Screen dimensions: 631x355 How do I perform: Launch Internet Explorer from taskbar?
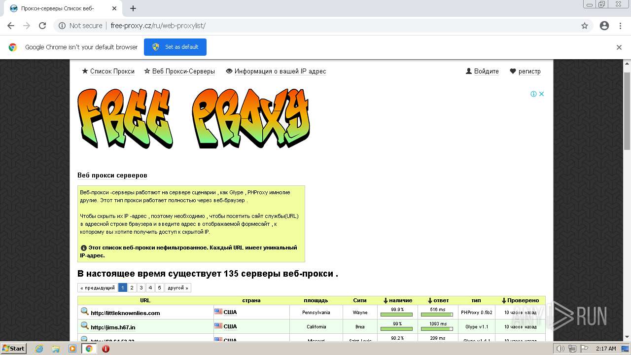point(39,349)
